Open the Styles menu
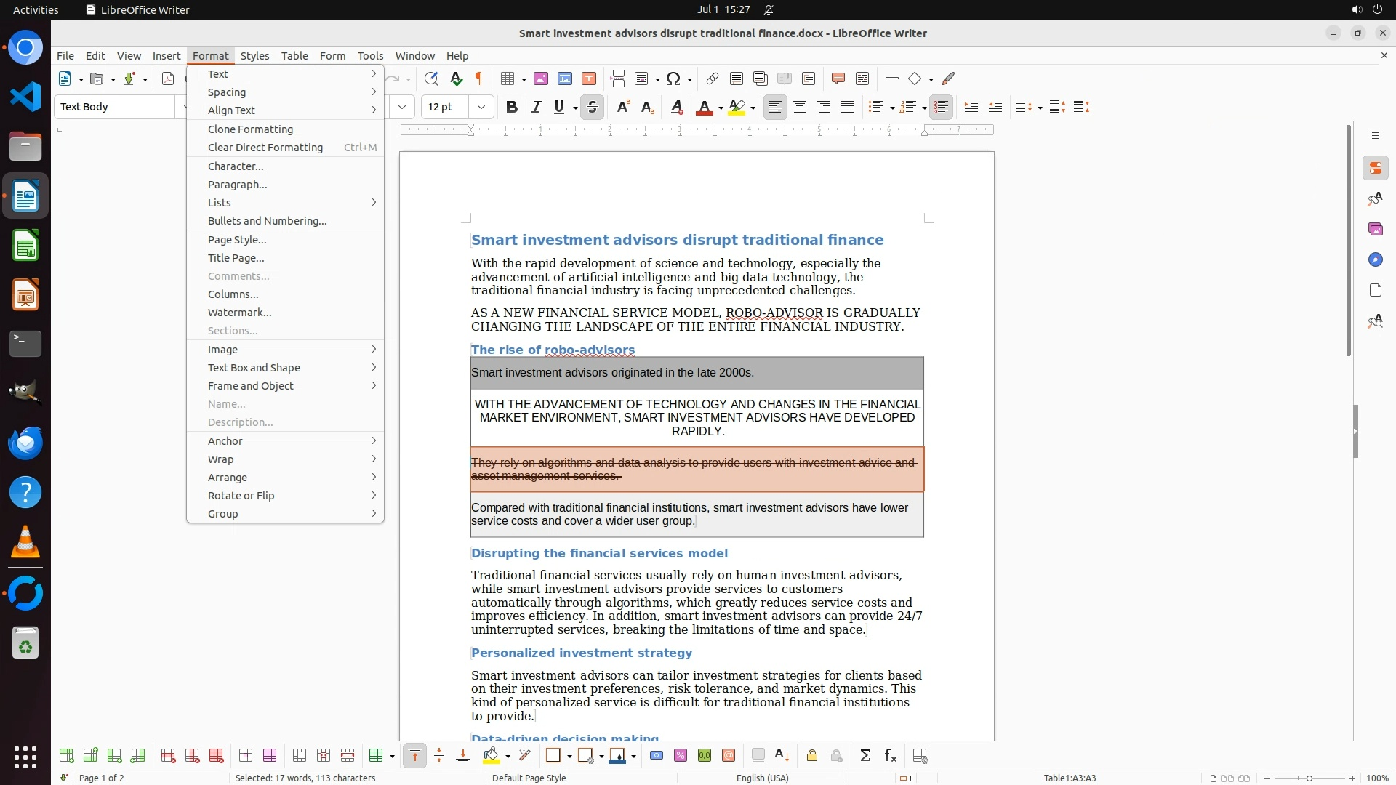Viewport: 1396px width, 785px height. tap(254, 55)
